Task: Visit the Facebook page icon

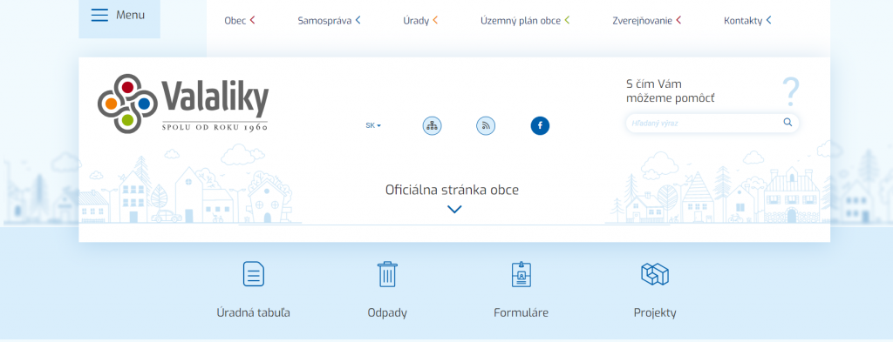Action: coord(540,125)
